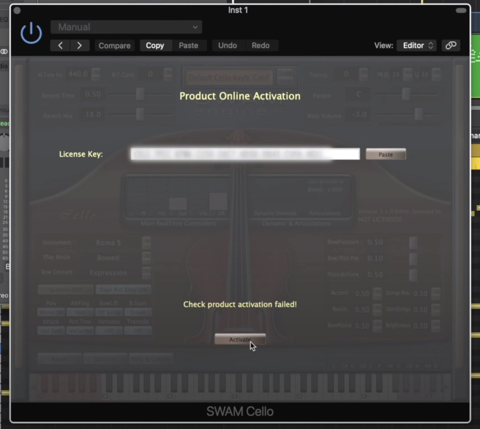Undo the last plug-in change
The image size is (480, 429).
228,45
